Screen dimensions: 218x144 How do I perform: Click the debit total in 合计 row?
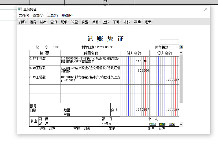click(x=143, y=110)
